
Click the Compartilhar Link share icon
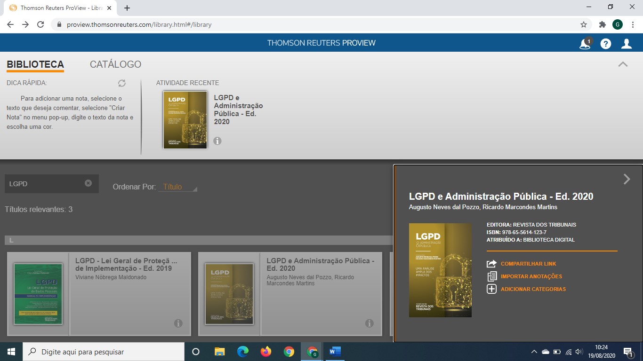[x=491, y=264]
